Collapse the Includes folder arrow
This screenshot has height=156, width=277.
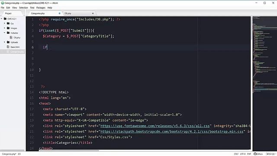tap(5, 33)
